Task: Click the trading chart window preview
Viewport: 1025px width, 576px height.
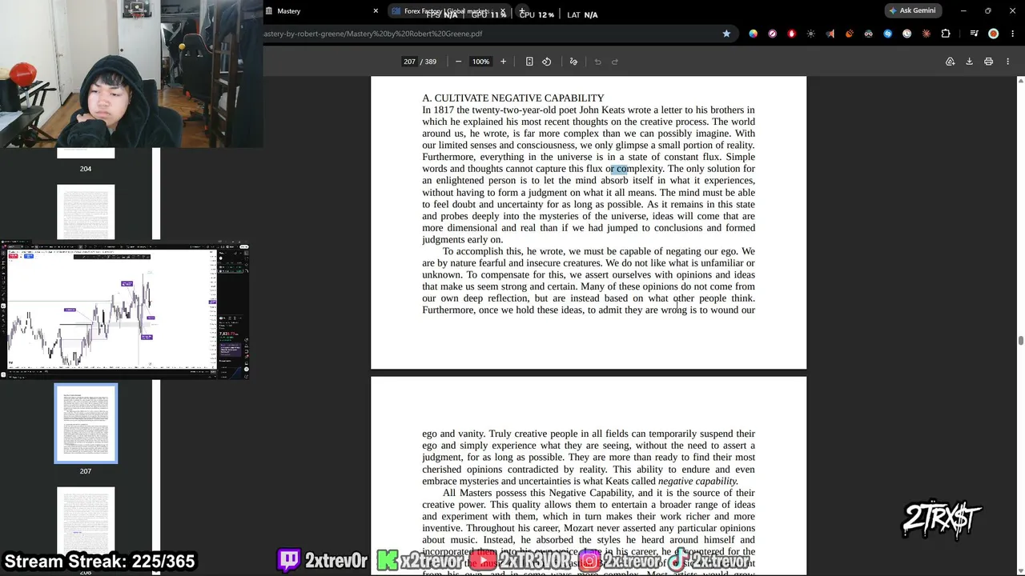Action: click(x=124, y=308)
